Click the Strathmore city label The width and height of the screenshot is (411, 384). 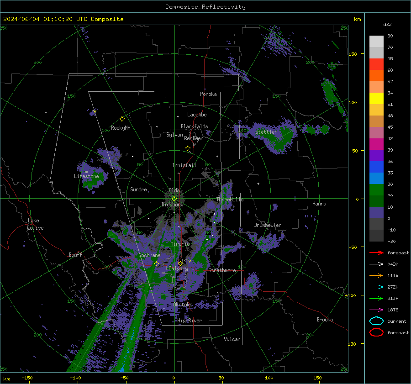pos(222,270)
